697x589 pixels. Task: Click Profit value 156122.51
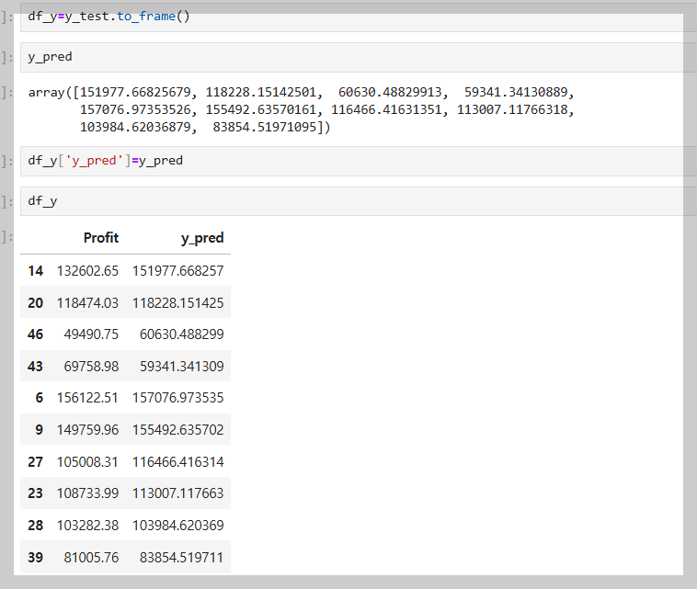click(87, 398)
